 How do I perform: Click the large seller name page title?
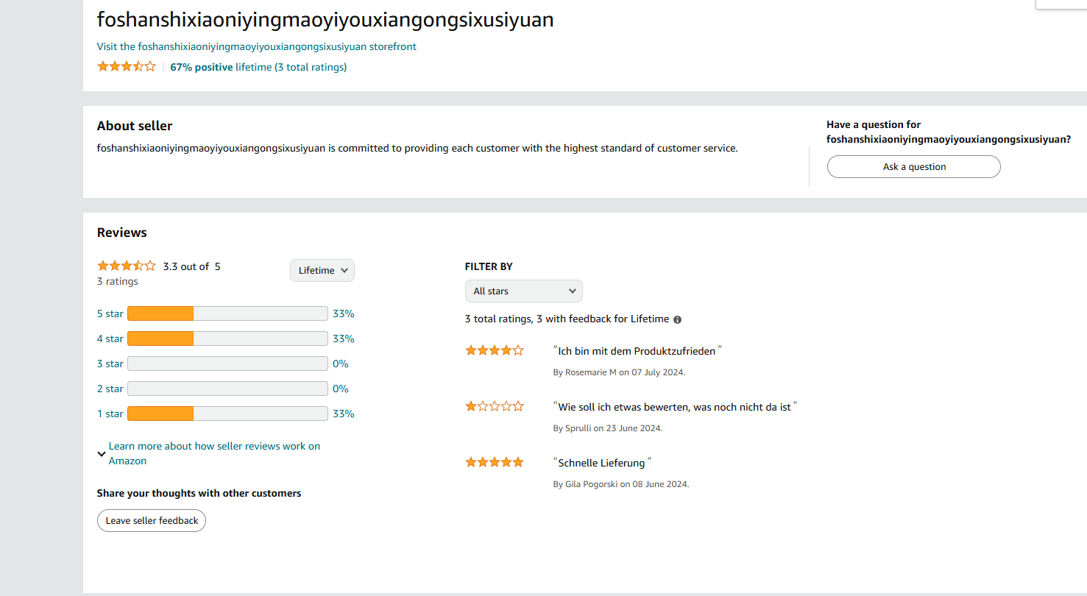tap(325, 20)
